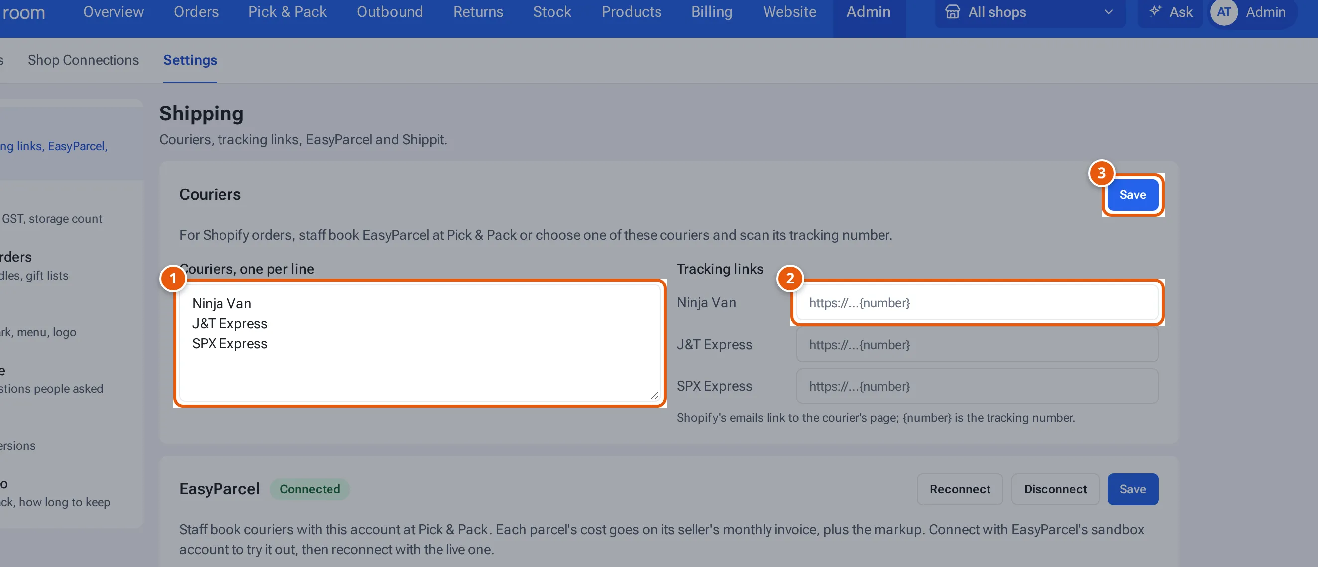
Task: Switch to the Shop Connections tab
Action: click(84, 60)
